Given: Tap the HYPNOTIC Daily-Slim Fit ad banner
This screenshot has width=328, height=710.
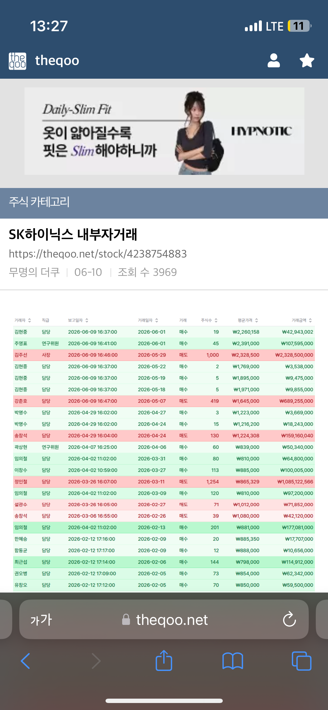Looking at the screenshot, I should tap(164, 131).
